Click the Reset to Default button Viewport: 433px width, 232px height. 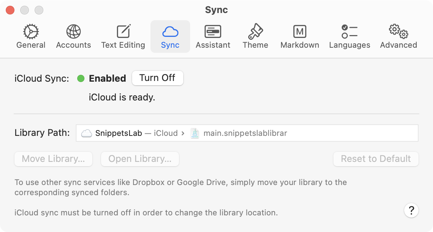click(x=376, y=159)
